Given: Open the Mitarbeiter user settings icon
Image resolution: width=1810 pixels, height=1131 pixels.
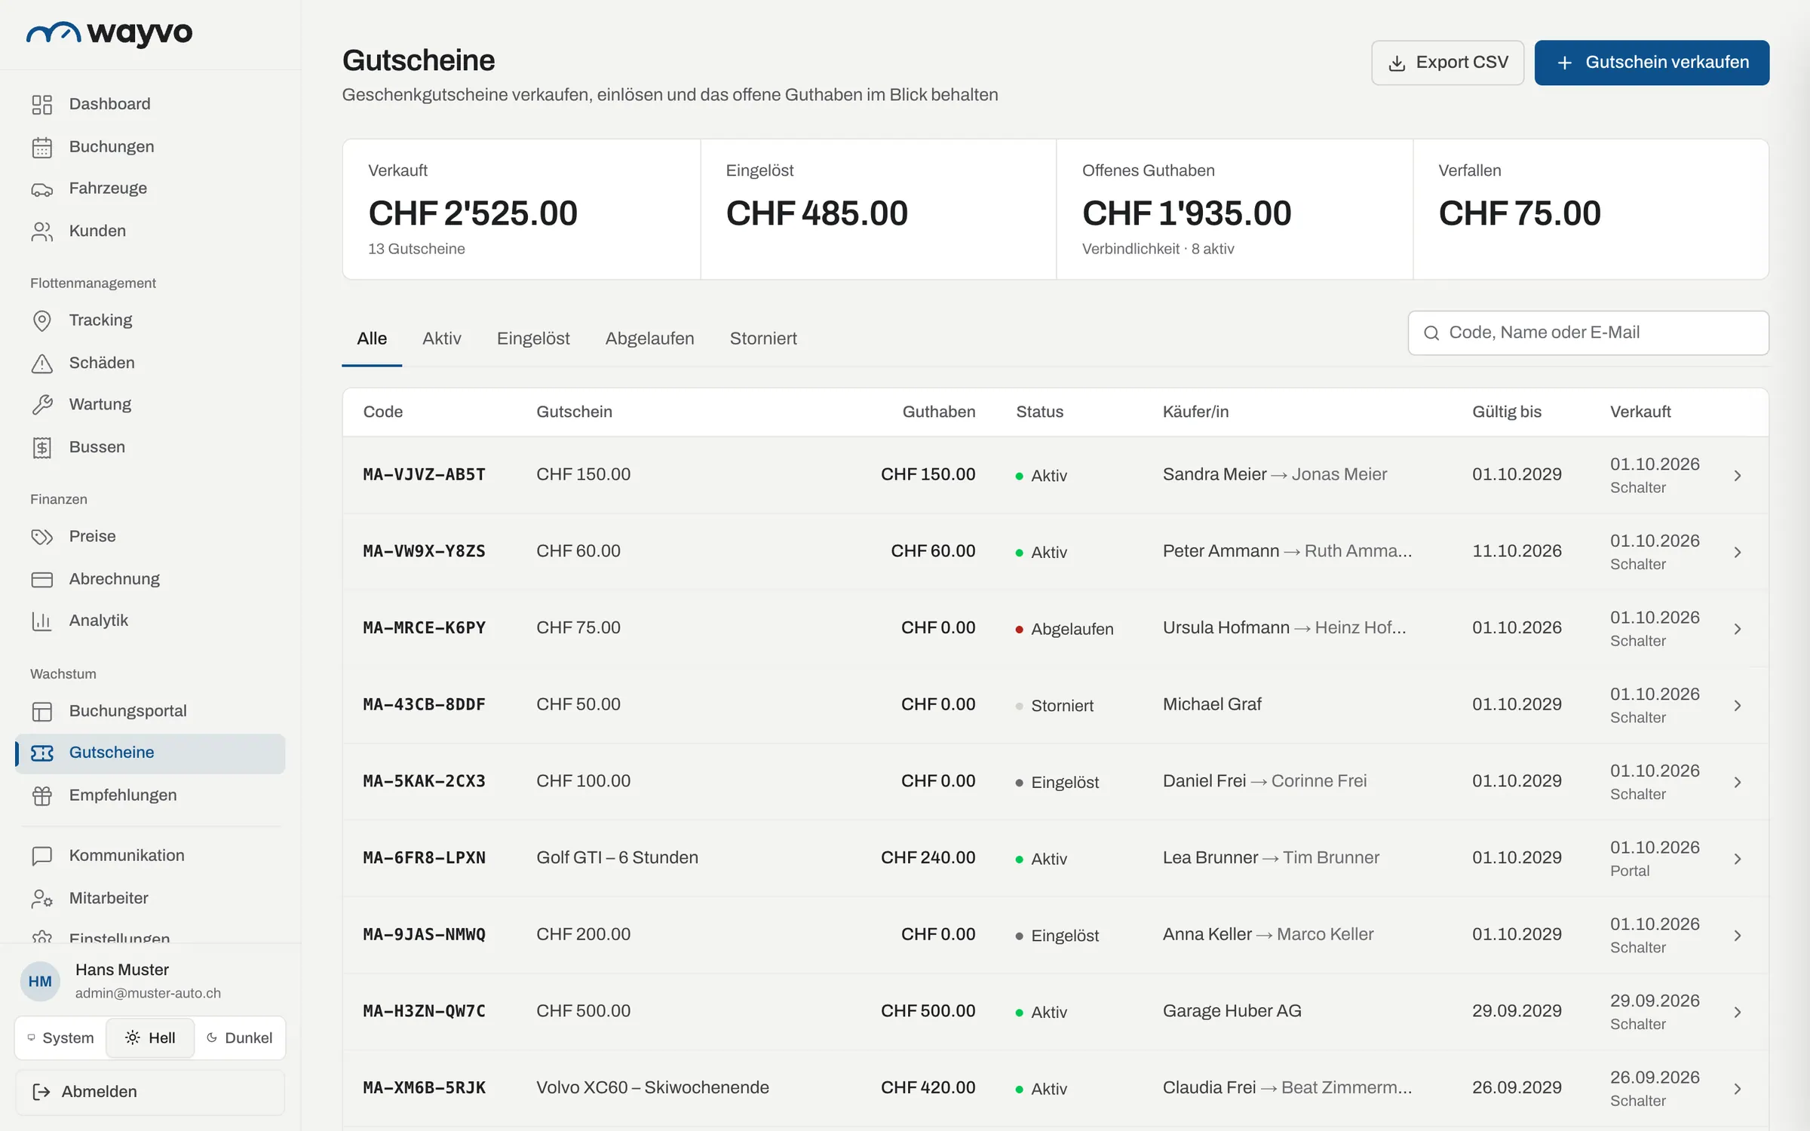Looking at the screenshot, I should 42,899.
